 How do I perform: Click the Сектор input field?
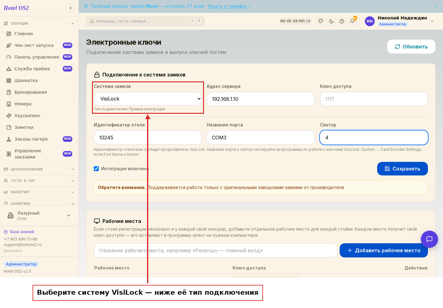tap(374, 138)
